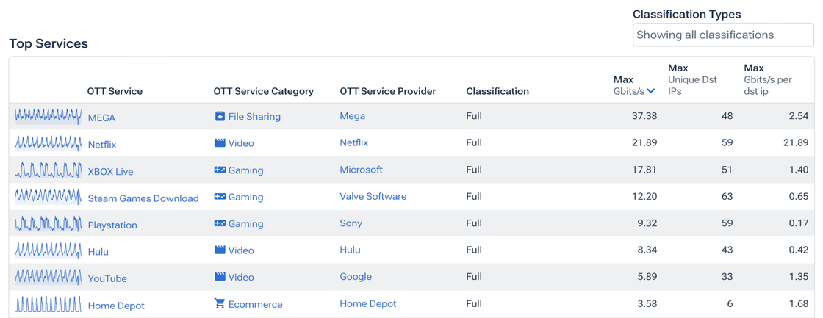
Task: Open the MEGA service link
Action: pos(102,118)
